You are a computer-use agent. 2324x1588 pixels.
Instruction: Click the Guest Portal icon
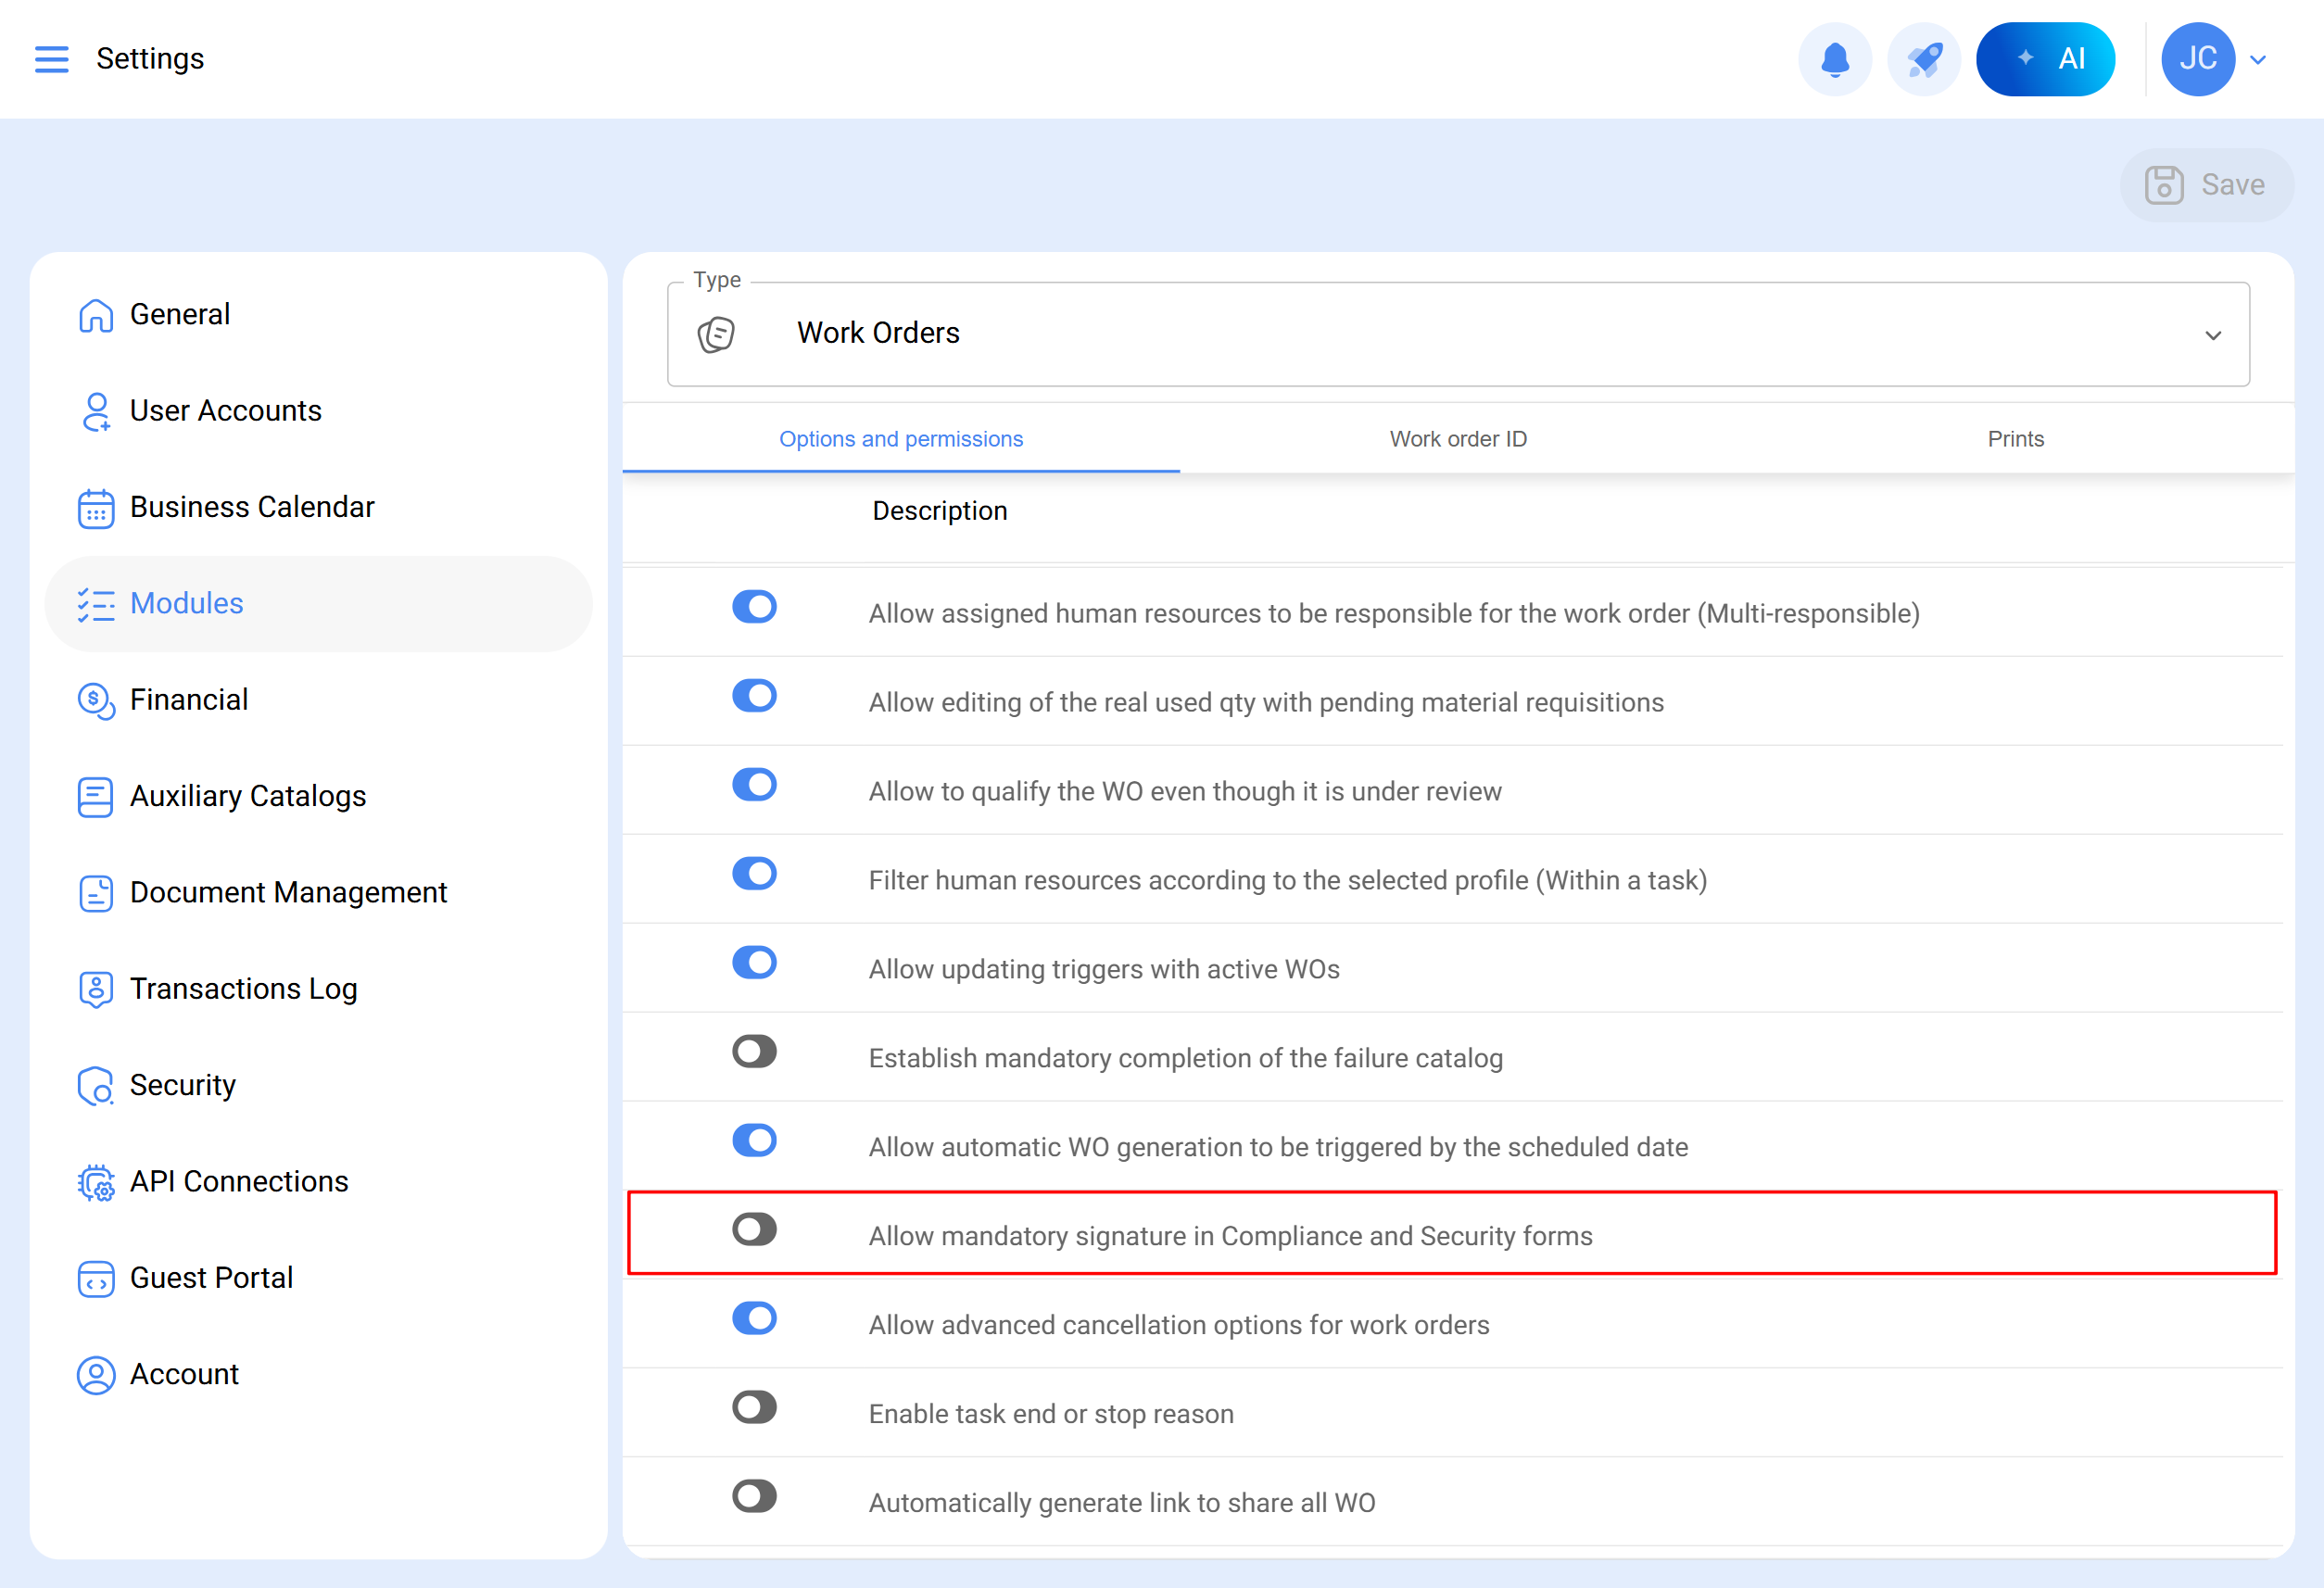pos(96,1278)
